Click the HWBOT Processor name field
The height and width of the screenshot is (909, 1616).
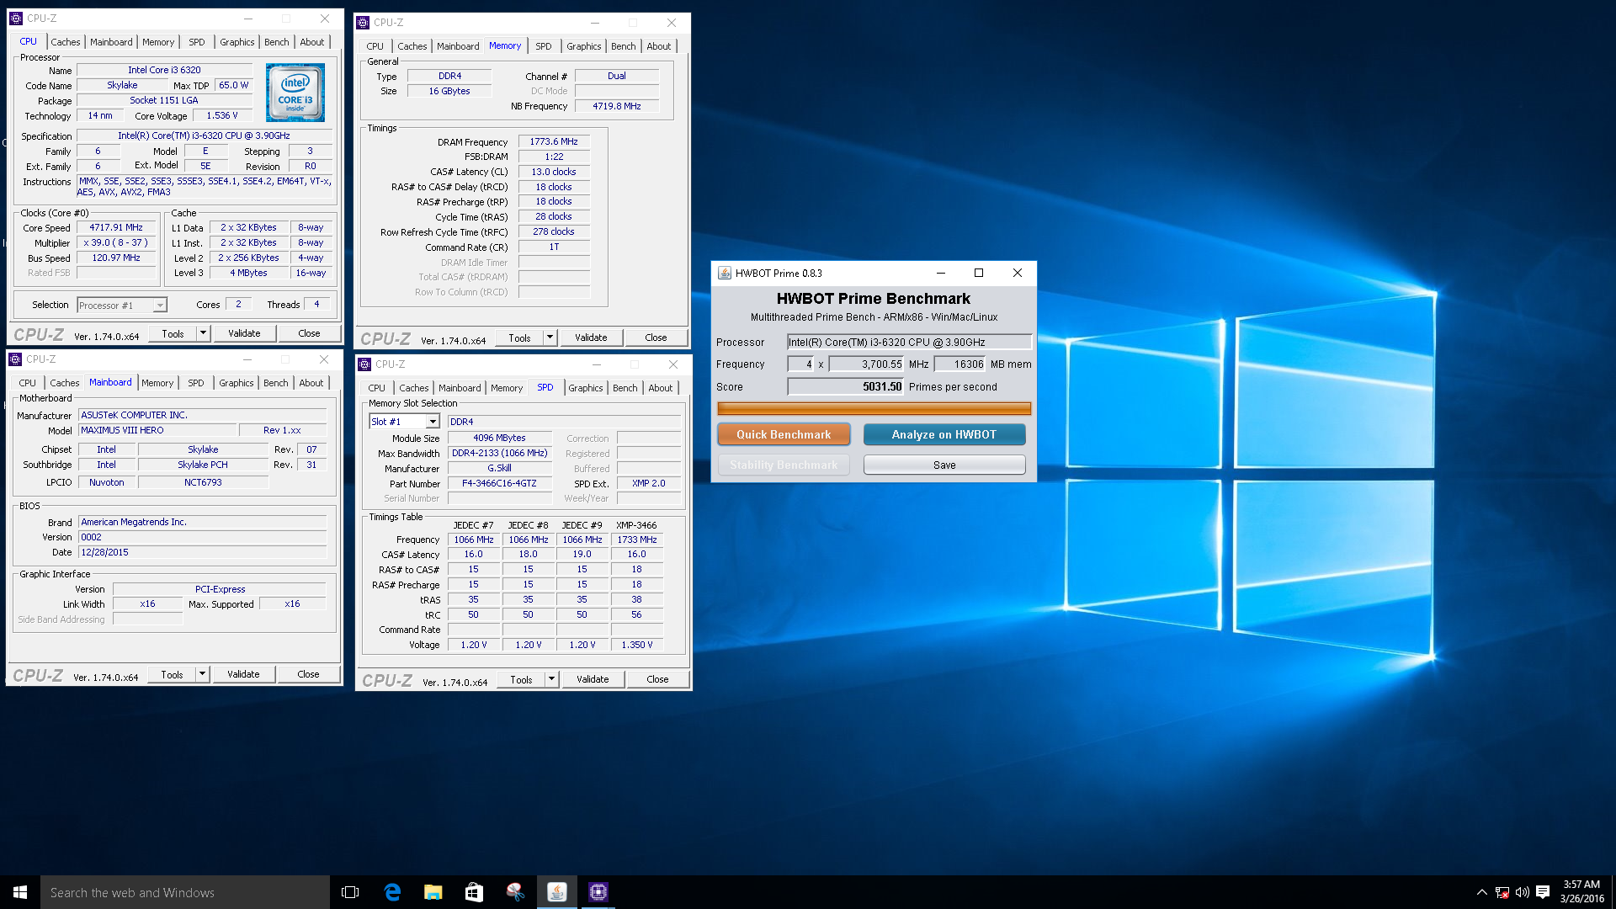909,342
